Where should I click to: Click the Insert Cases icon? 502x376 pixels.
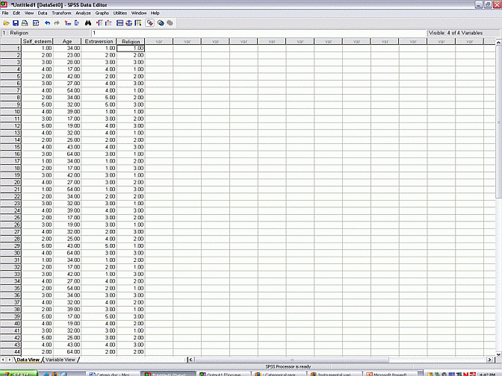(99, 23)
